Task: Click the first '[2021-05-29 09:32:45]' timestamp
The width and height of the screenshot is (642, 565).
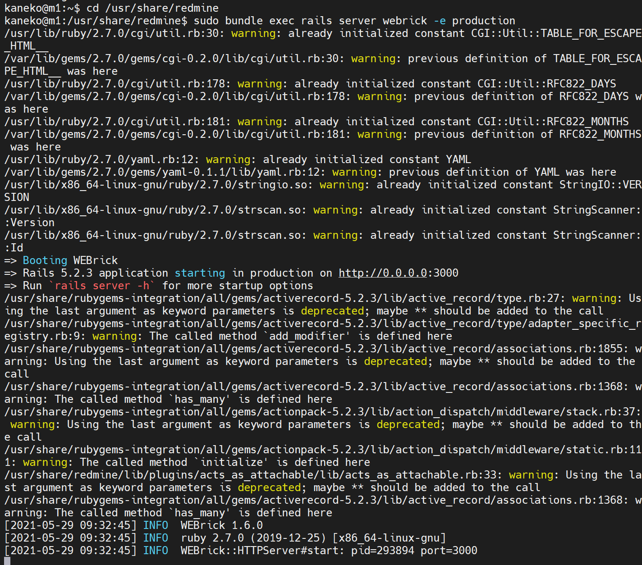Action: click(x=70, y=525)
